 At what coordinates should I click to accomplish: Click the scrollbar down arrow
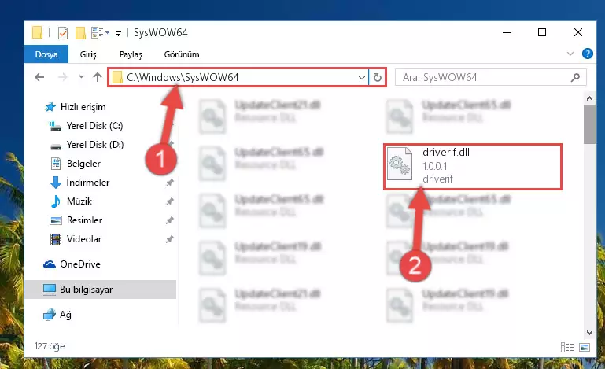tap(589, 332)
